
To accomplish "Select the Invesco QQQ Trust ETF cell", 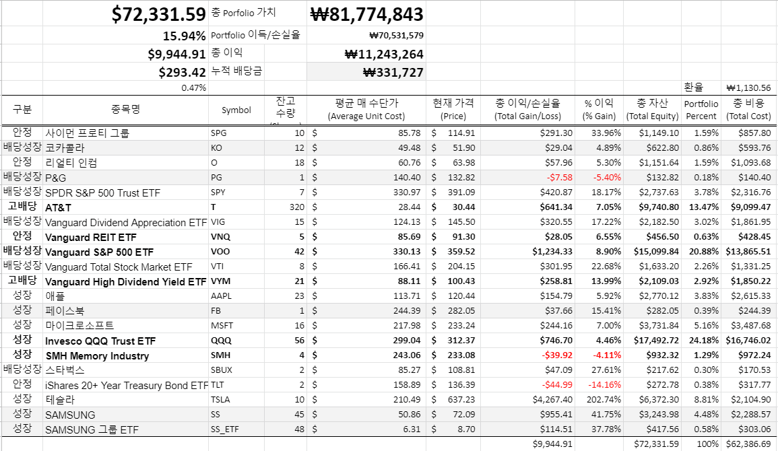I will coord(125,341).
